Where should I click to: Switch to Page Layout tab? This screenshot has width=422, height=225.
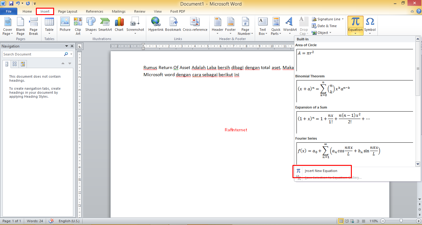(68, 11)
